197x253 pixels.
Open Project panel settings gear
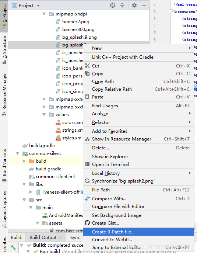pyautogui.click(x=134, y=5)
